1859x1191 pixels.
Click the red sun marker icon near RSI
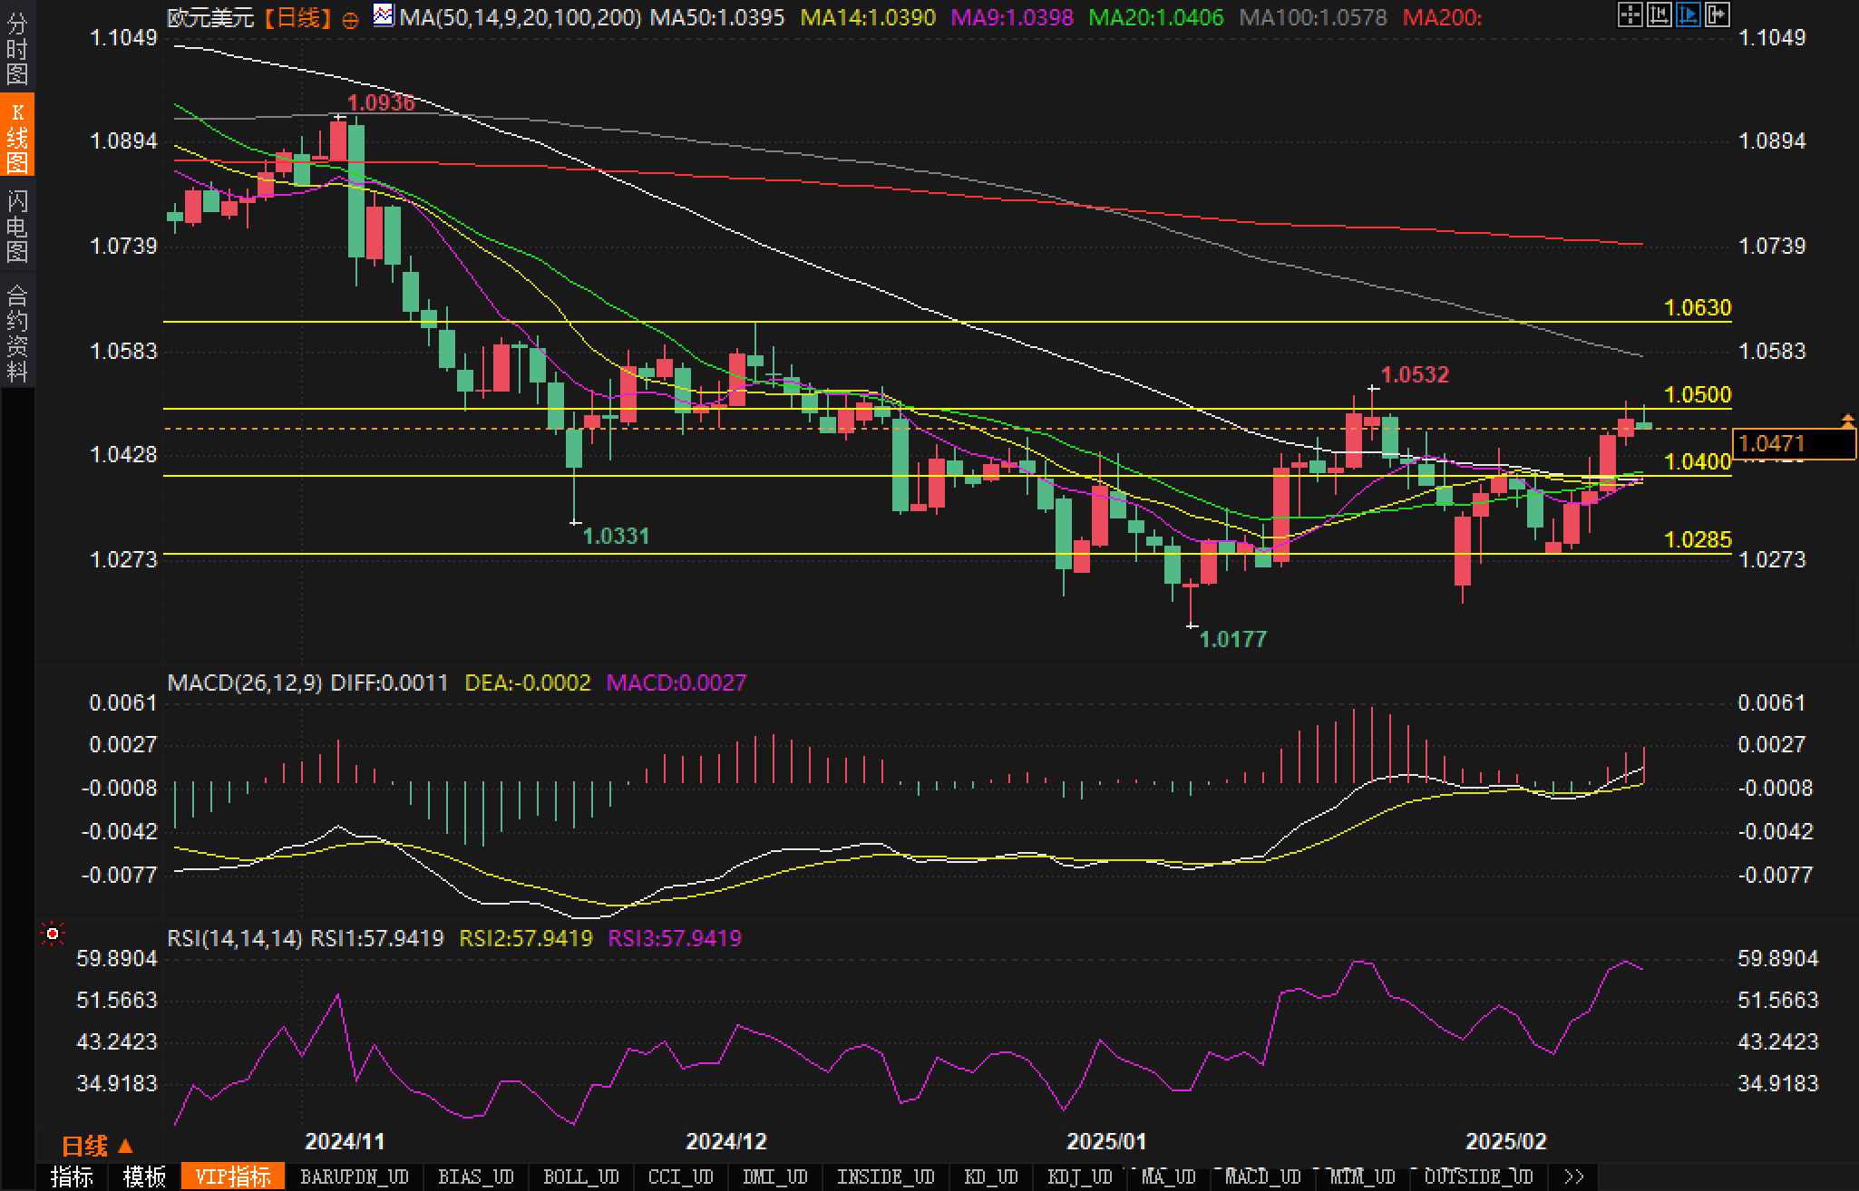[53, 934]
